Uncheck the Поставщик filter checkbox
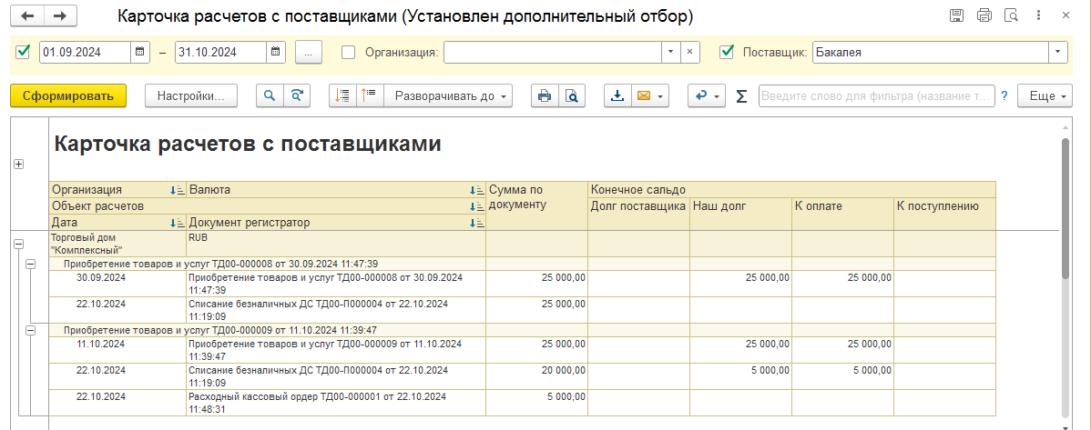Screen dimensions: 1091x430 pos(727,52)
